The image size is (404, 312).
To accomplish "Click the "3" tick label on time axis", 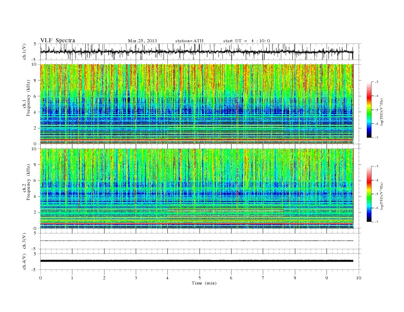I will click(136, 278).
